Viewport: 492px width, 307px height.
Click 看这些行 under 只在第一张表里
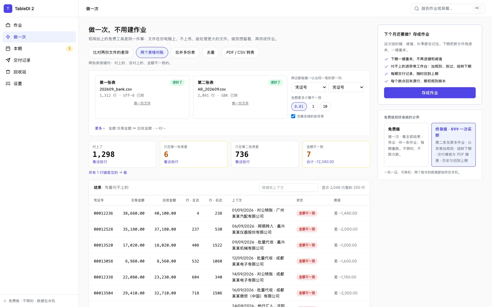171,162
